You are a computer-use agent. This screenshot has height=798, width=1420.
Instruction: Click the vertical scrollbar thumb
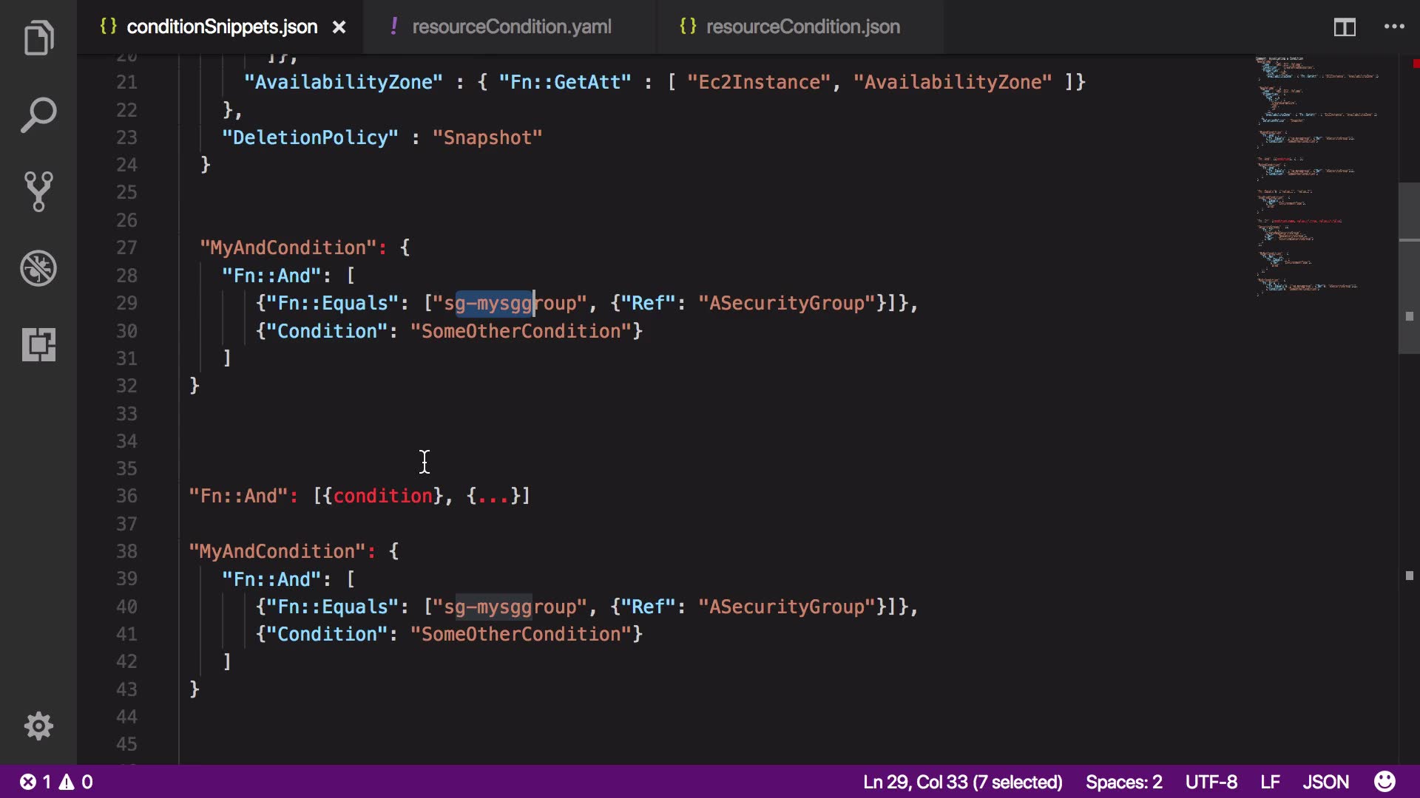pos(1408,266)
